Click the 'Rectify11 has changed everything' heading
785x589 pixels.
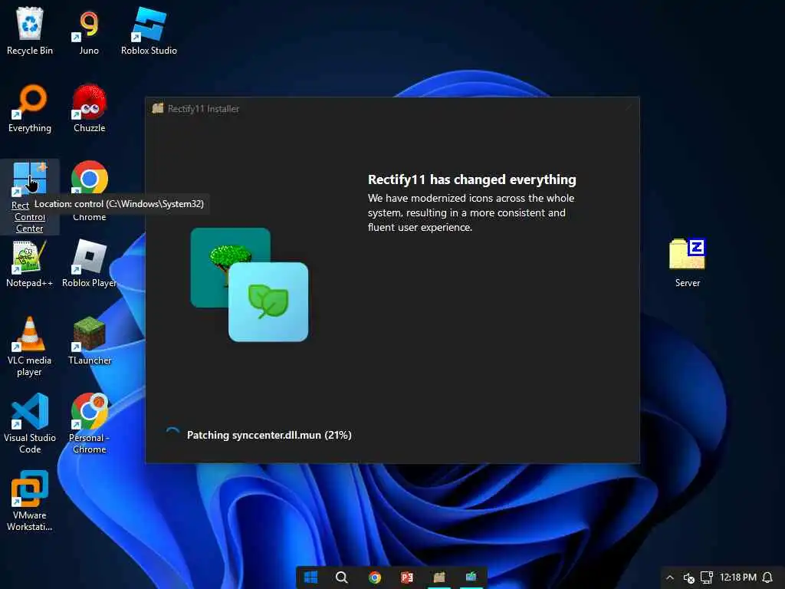(x=472, y=179)
